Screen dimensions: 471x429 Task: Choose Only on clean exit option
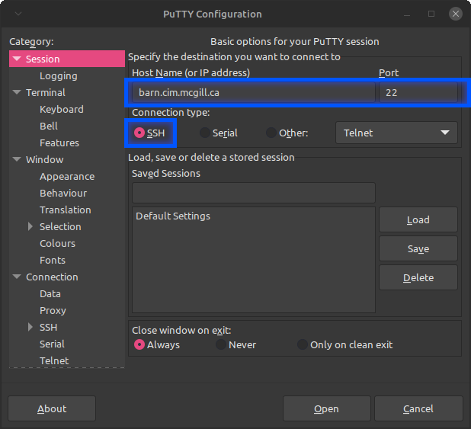pos(303,345)
